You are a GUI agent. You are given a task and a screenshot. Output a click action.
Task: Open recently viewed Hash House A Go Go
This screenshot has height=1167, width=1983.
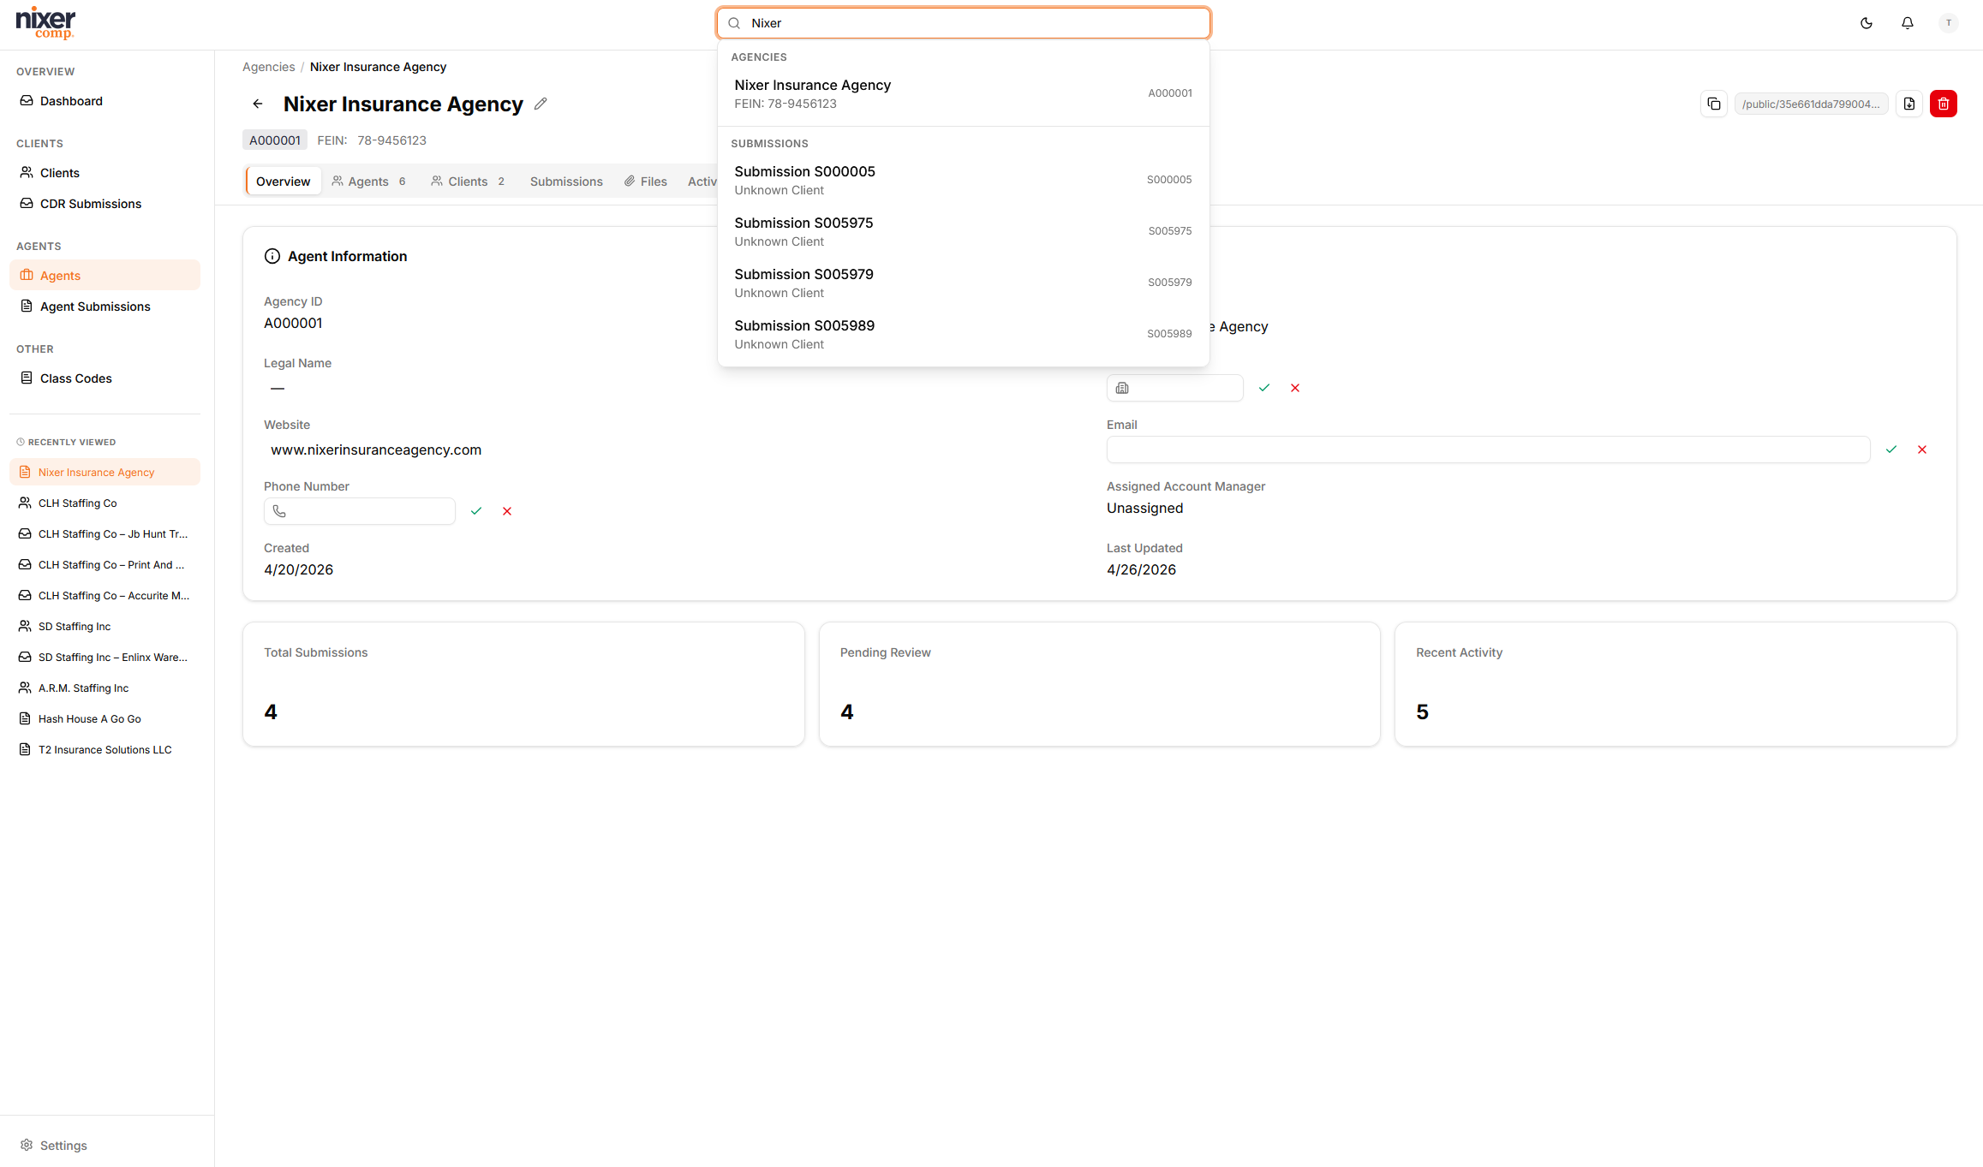[x=105, y=719]
